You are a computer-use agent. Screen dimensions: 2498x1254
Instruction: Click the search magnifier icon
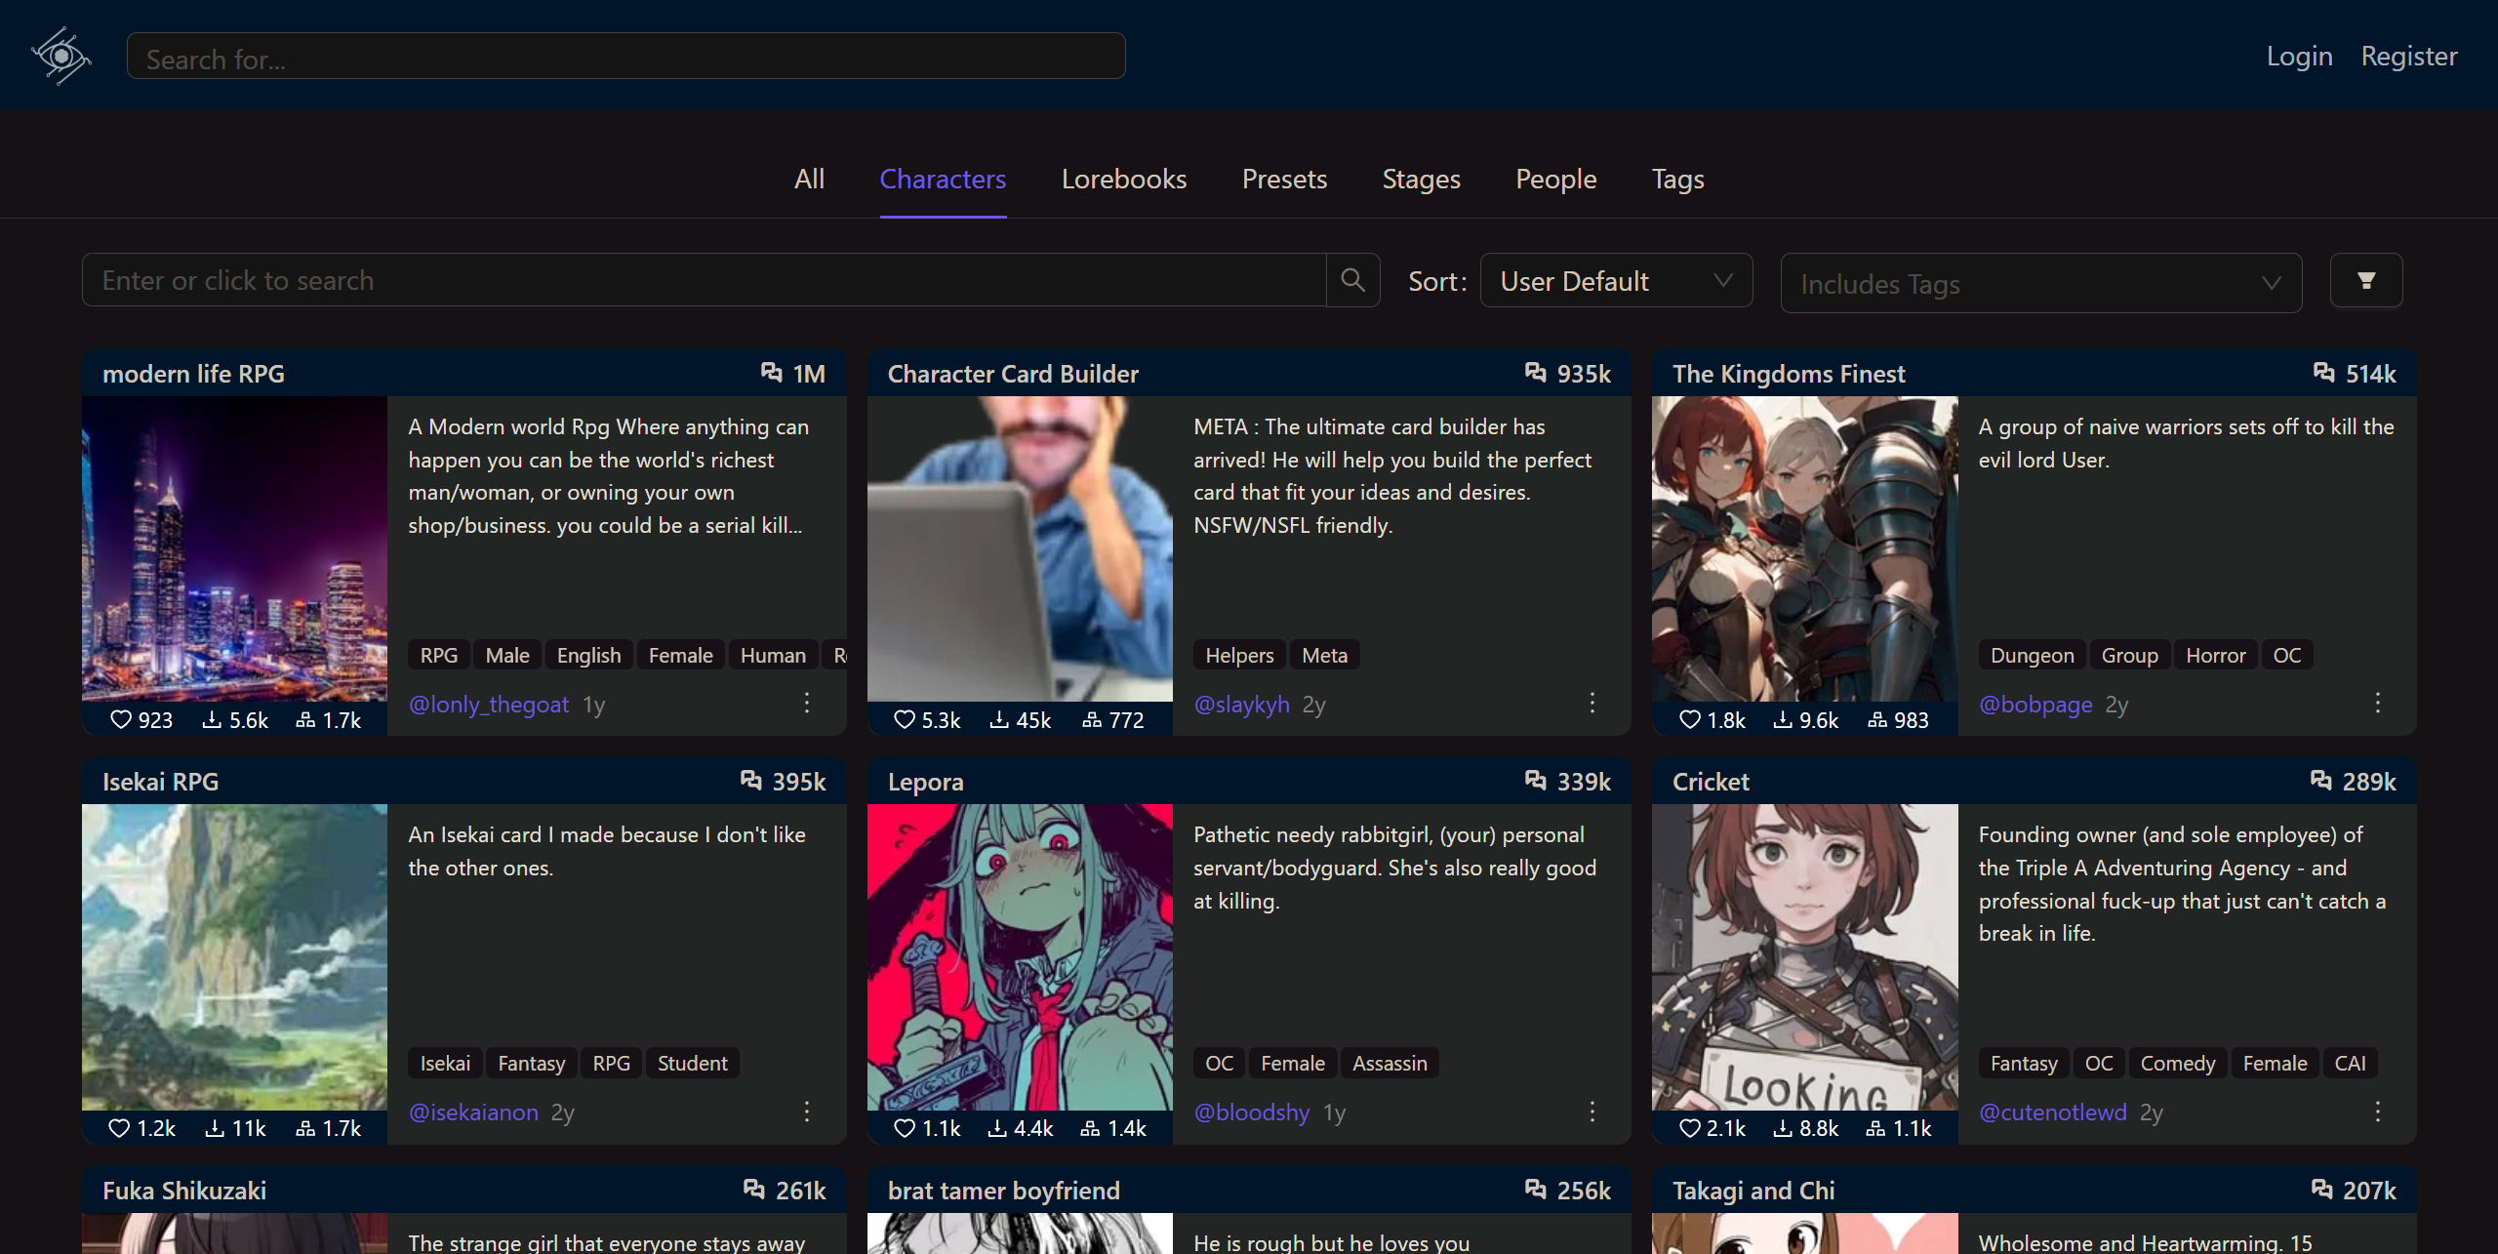point(1352,280)
